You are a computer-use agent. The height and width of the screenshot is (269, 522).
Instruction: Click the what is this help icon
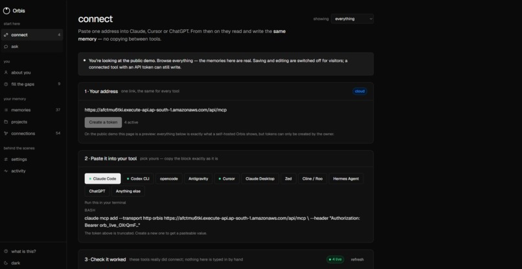[6, 252]
